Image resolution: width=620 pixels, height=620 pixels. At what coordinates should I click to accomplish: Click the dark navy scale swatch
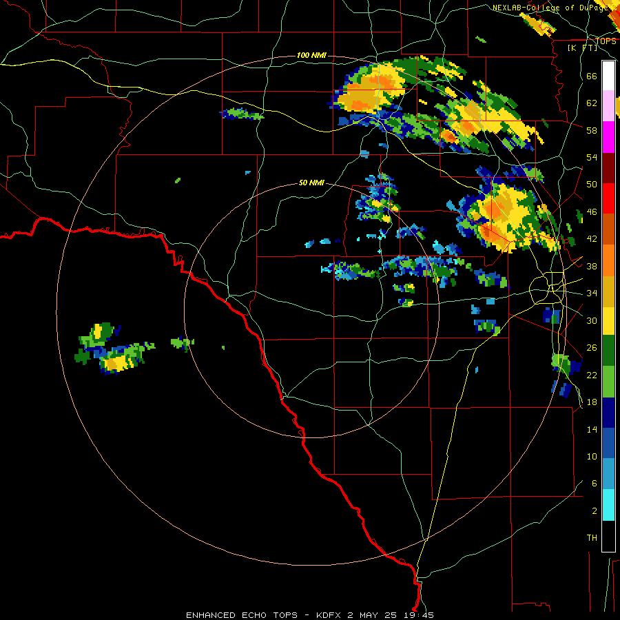click(x=608, y=413)
